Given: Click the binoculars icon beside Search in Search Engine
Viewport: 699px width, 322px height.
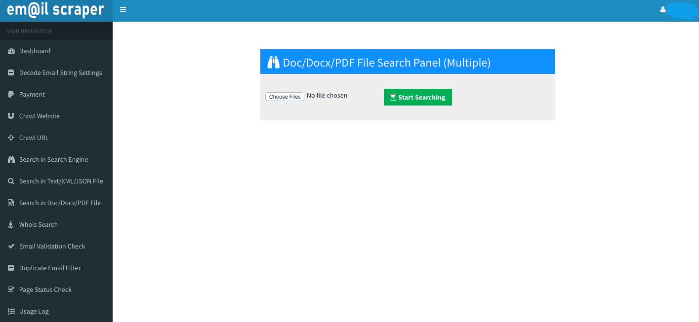Looking at the screenshot, I should [x=11, y=160].
